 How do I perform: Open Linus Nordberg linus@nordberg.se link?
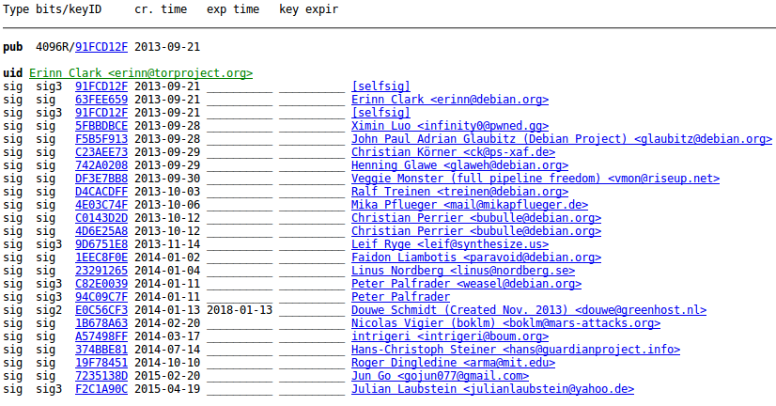tap(463, 271)
